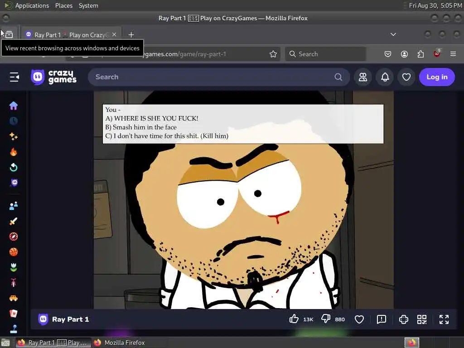
Task: Open the Pocket save icon
Action: coord(388,54)
